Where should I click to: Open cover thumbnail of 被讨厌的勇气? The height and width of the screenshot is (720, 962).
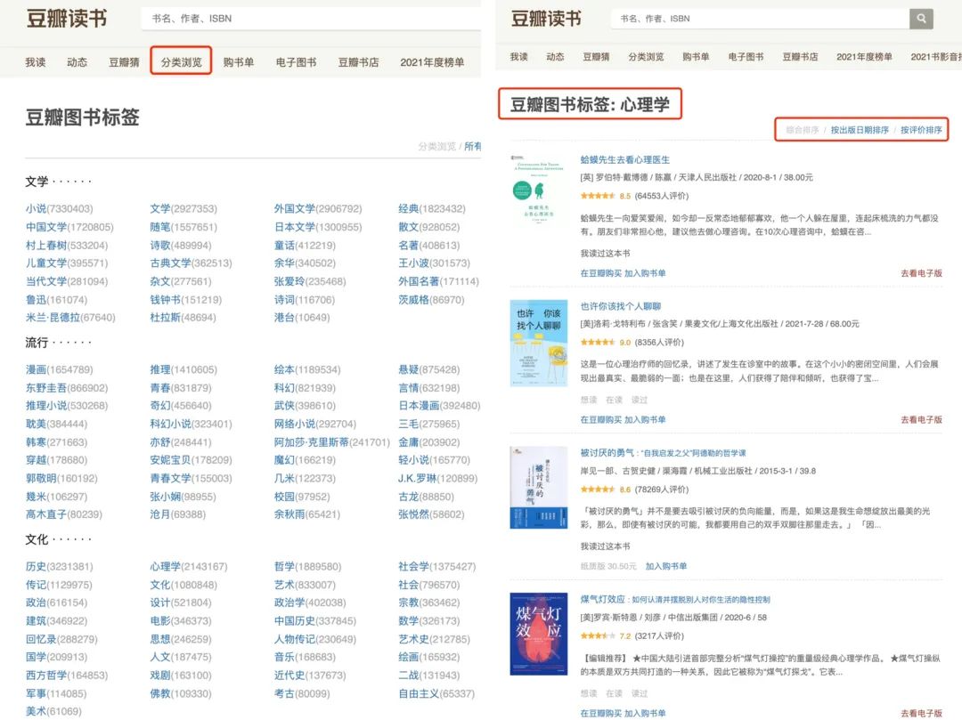pyautogui.click(x=538, y=488)
